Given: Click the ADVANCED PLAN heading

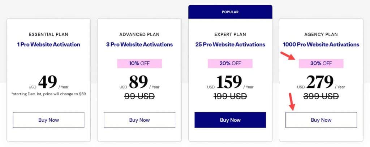Looking at the screenshot, I should (139, 35).
